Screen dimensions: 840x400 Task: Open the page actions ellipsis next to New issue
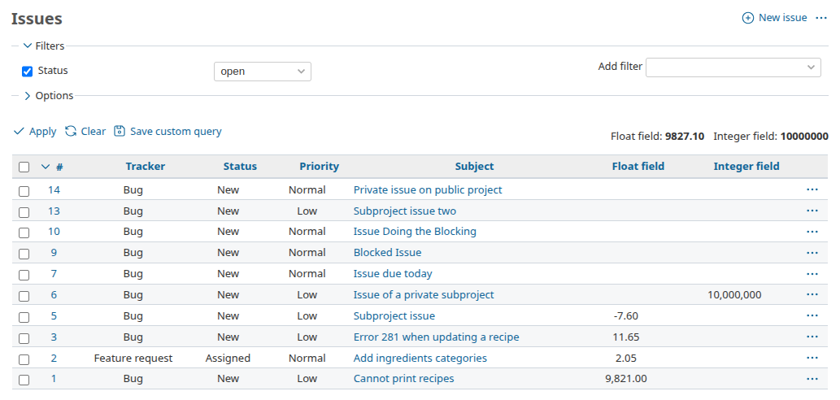[820, 18]
